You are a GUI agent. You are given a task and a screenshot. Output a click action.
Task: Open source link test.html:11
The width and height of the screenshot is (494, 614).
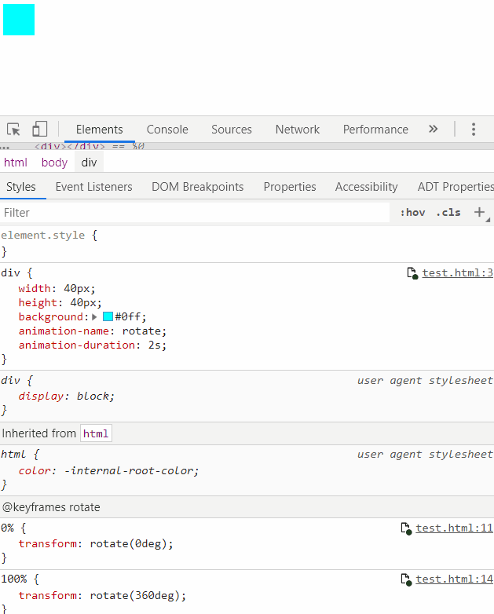[x=455, y=528]
